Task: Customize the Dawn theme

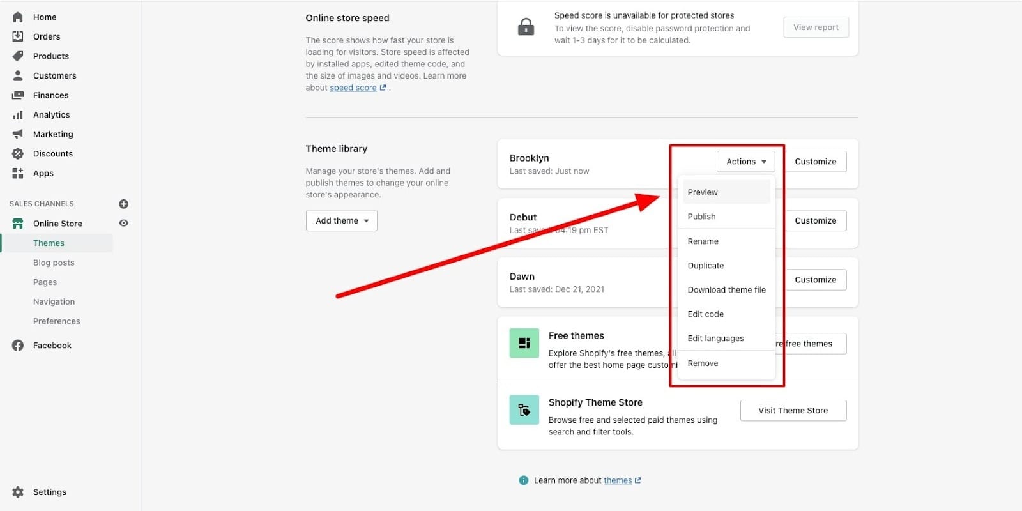Action: click(816, 280)
